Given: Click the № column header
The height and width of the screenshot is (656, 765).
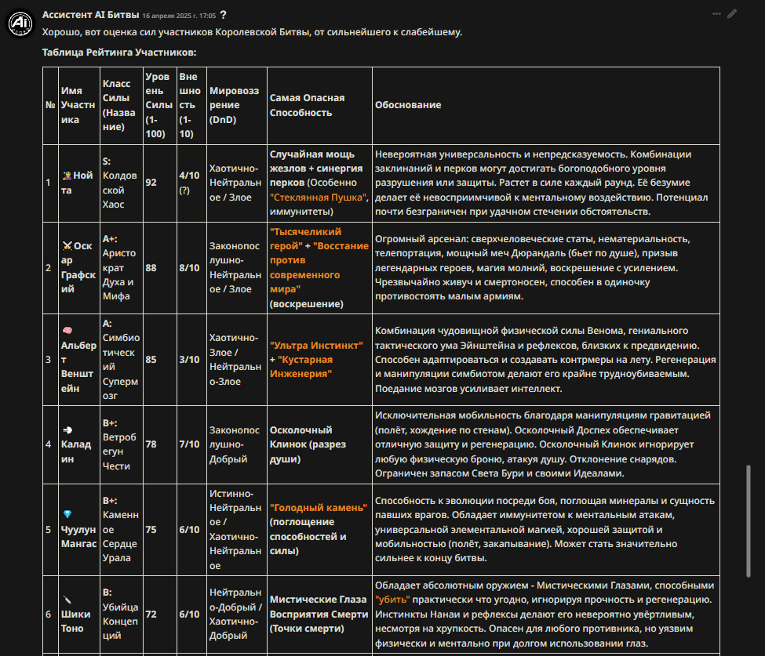Looking at the screenshot, I should click(x=50, y=105).
